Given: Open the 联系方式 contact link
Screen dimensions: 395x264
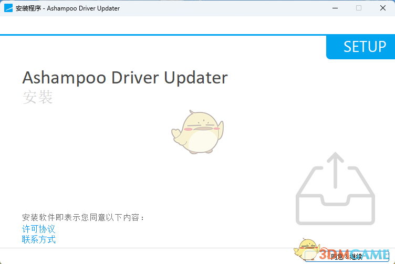Looking at the screenshot, I should click(x=38, y=239).
